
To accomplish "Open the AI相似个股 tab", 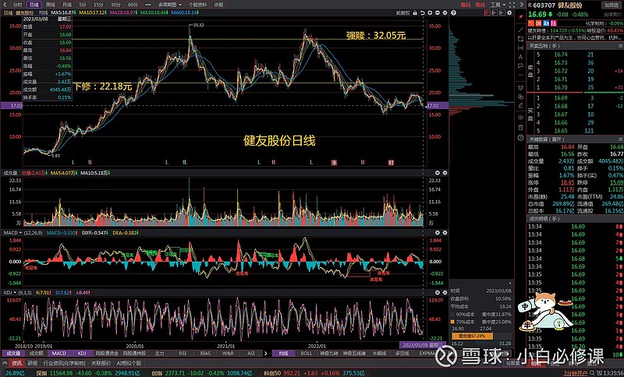I will [129, 363].
